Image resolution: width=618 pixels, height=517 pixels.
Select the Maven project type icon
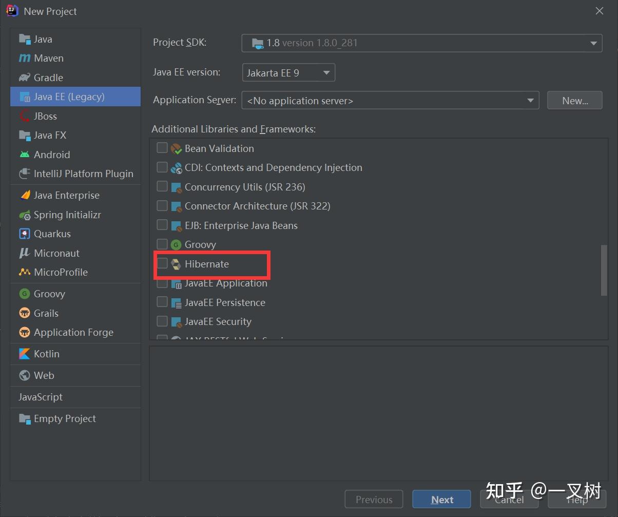24,58
